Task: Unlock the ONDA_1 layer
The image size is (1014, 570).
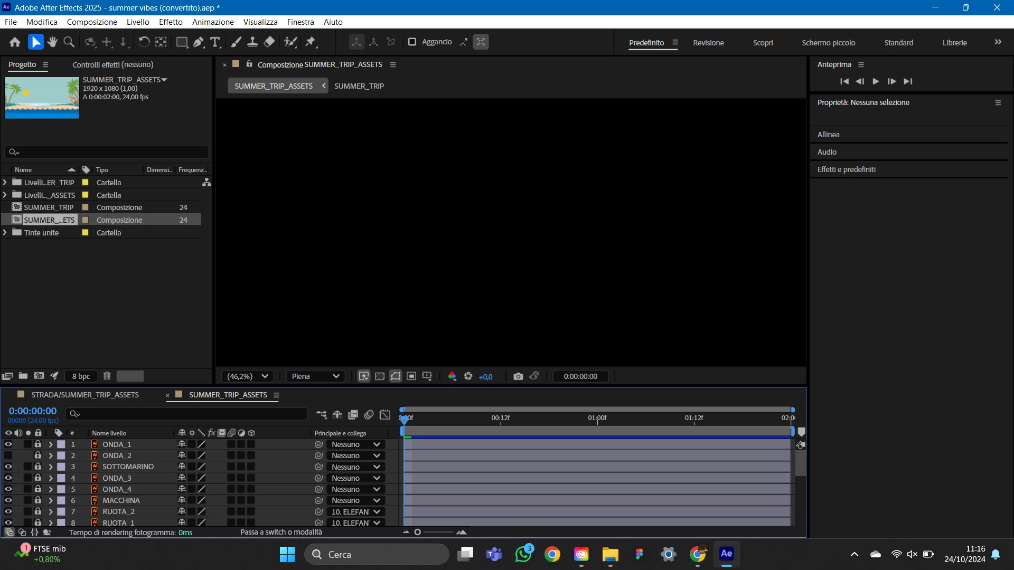Action: 37,444
